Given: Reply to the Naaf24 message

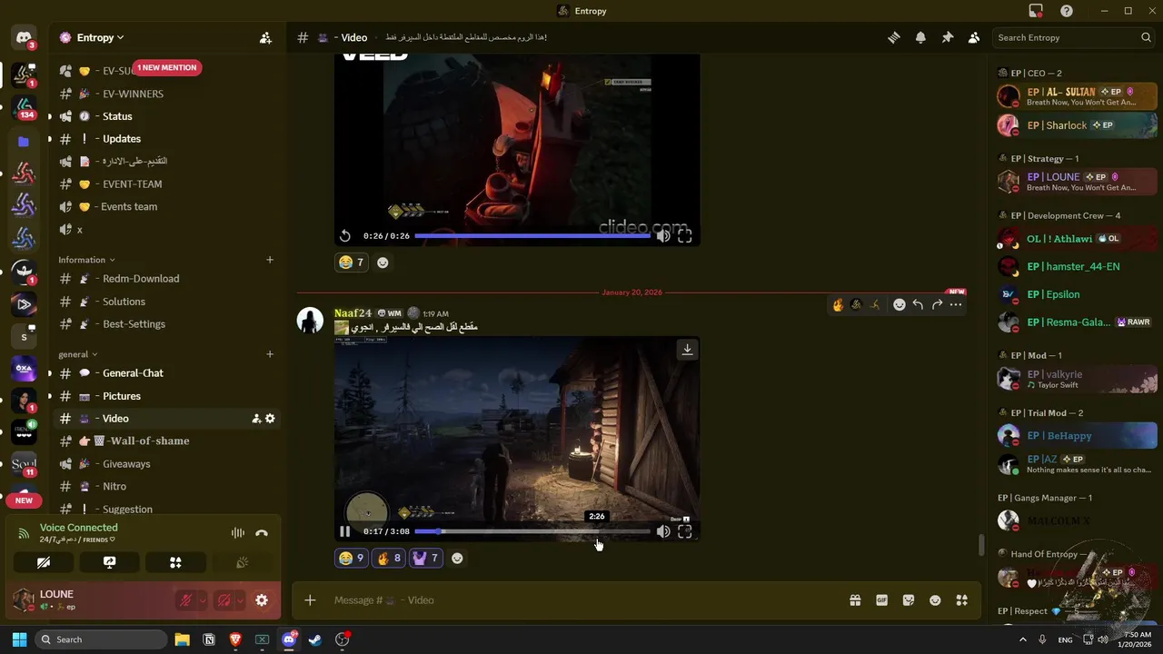Looking at the screenshot, I should tap(918, 305).
